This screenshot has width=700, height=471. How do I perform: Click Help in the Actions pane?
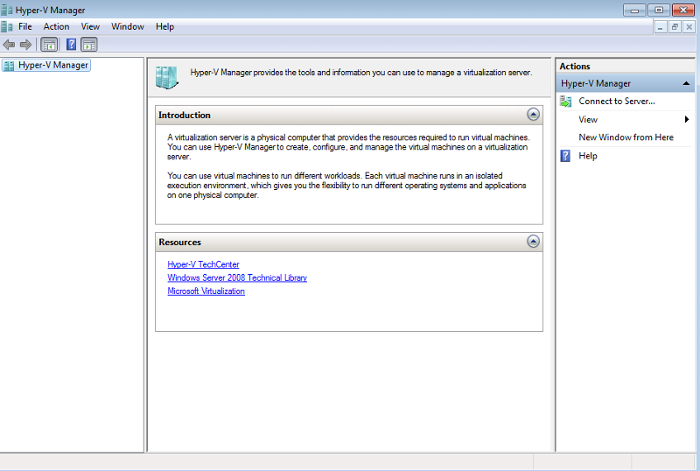click(588, 156)
